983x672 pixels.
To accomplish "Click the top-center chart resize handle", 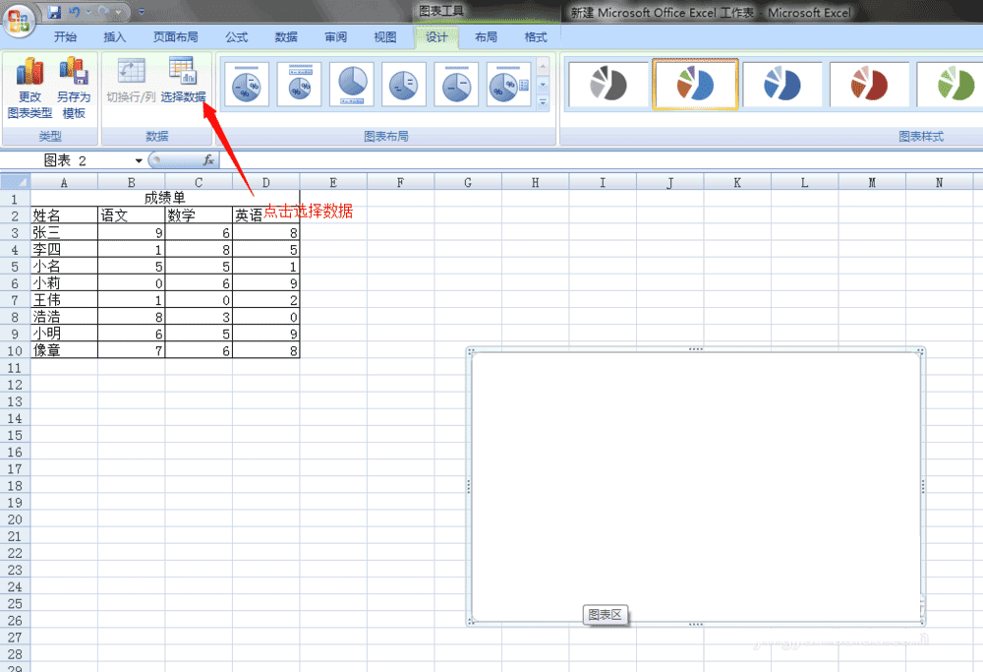I will [696, 349].
